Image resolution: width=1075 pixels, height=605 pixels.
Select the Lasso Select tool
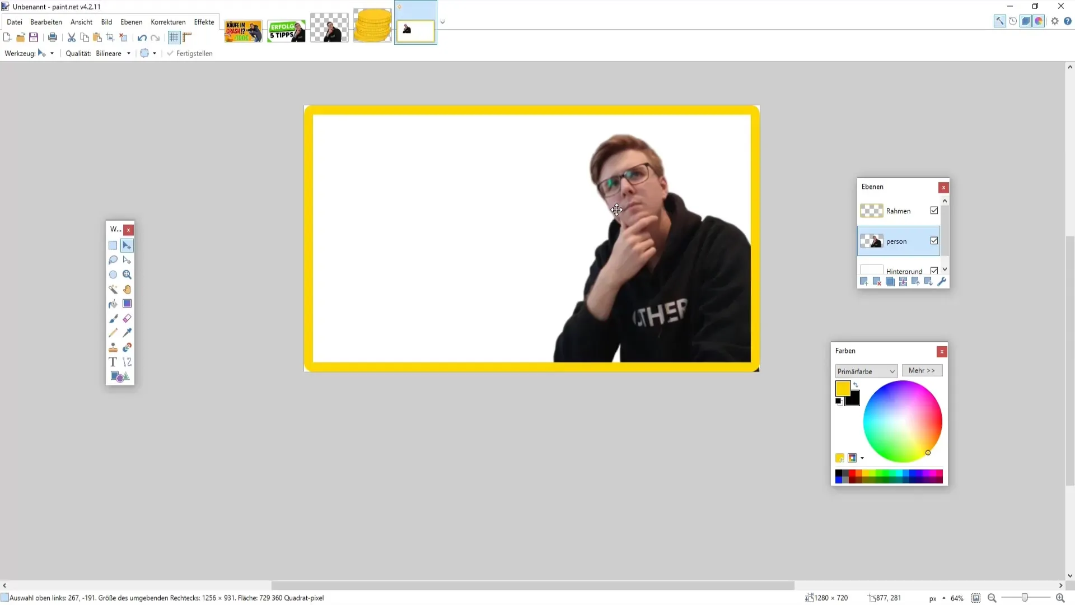tap(113, 260)
